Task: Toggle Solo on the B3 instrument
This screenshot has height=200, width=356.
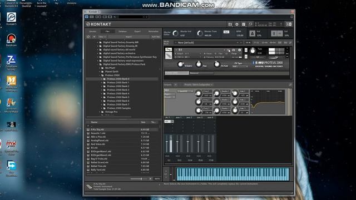Action: pos(246,50)
